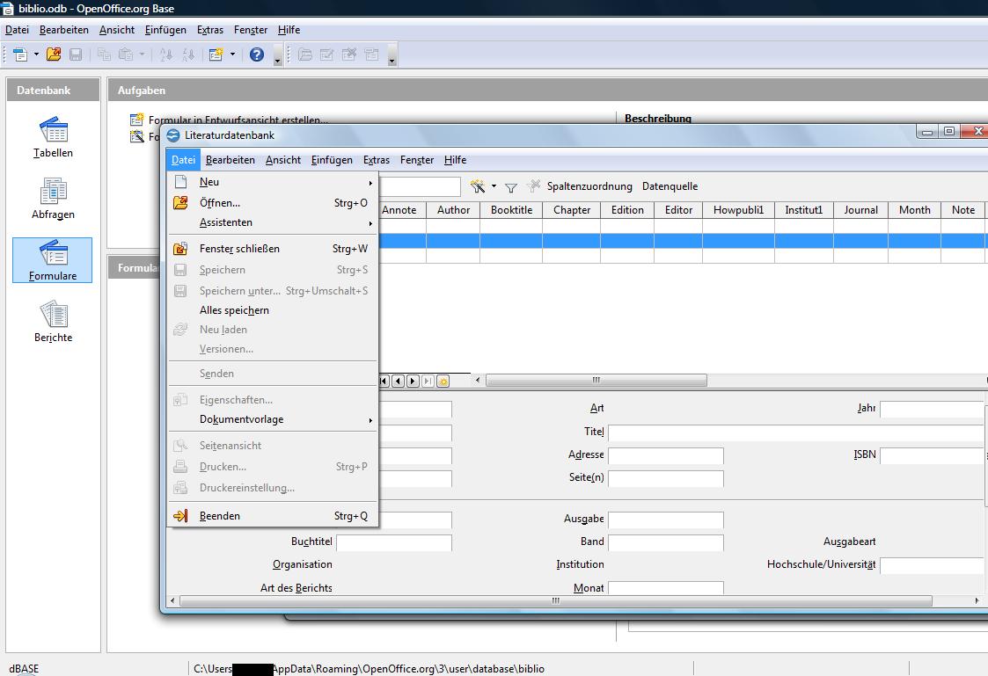This screenshot has height=676, width=988.
Task: Click the Datenquelle button
Action: click(670, 186)
